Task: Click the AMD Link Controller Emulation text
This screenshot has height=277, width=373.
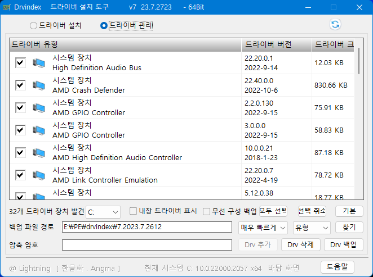Action: (105, 180)
